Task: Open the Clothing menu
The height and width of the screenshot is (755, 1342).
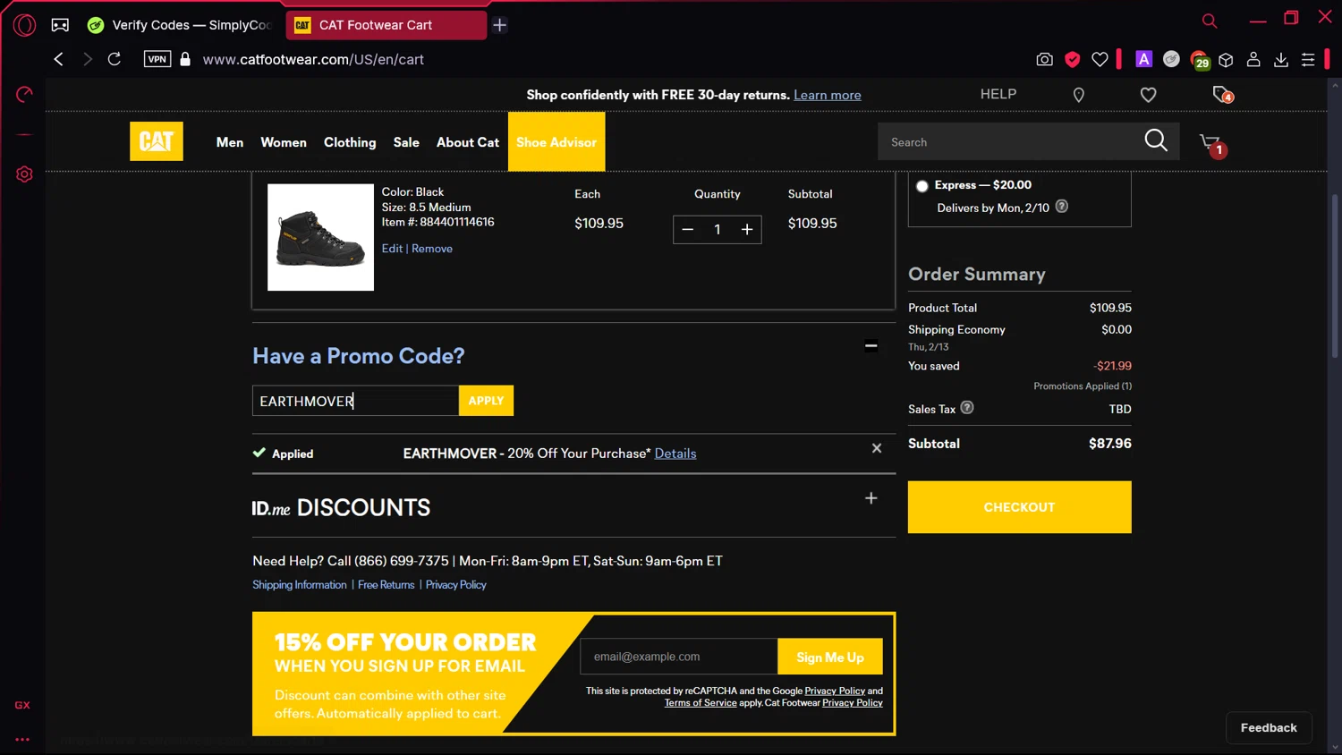Action: click(x=350, y=142)
